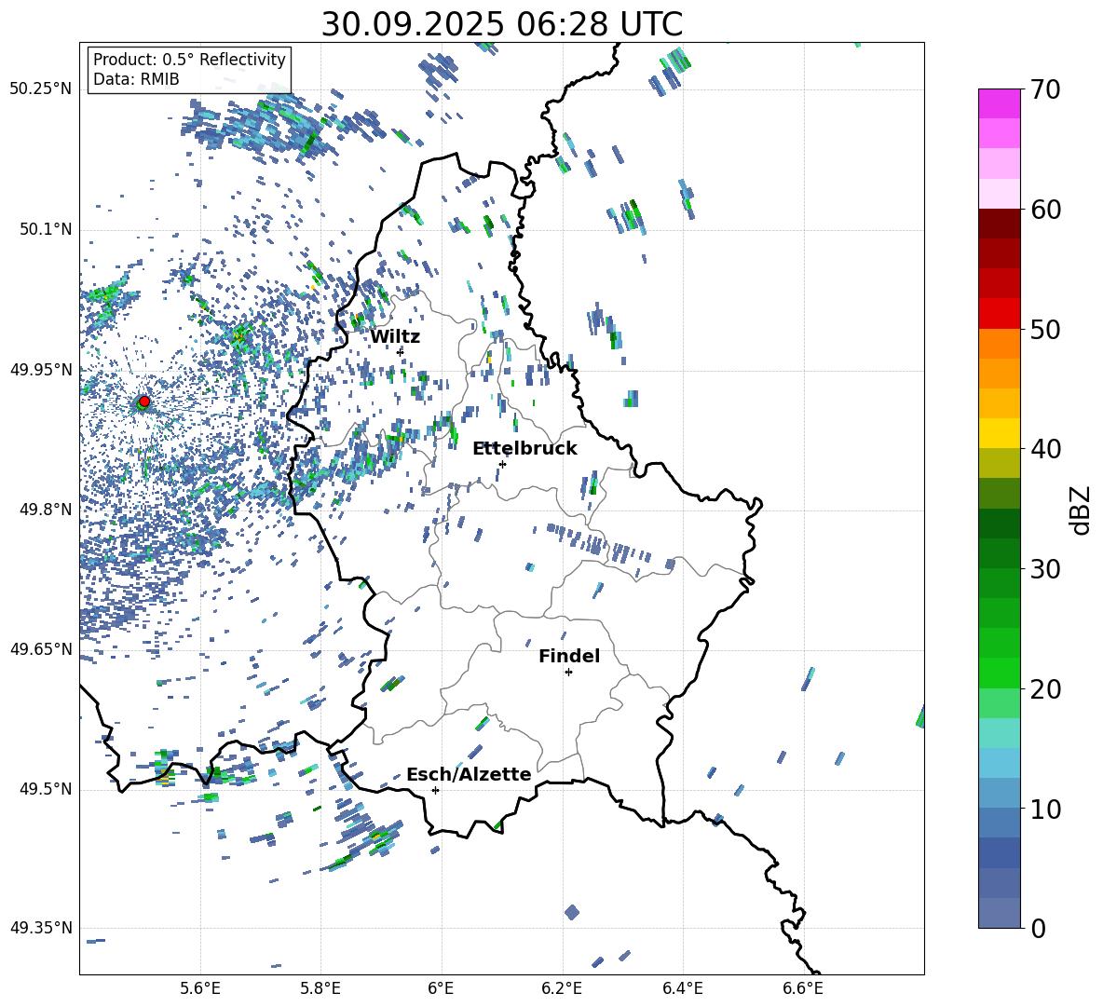Click the dark red 58 dBZ colorbar band
1103x1007 pixels.
(999, 224)
